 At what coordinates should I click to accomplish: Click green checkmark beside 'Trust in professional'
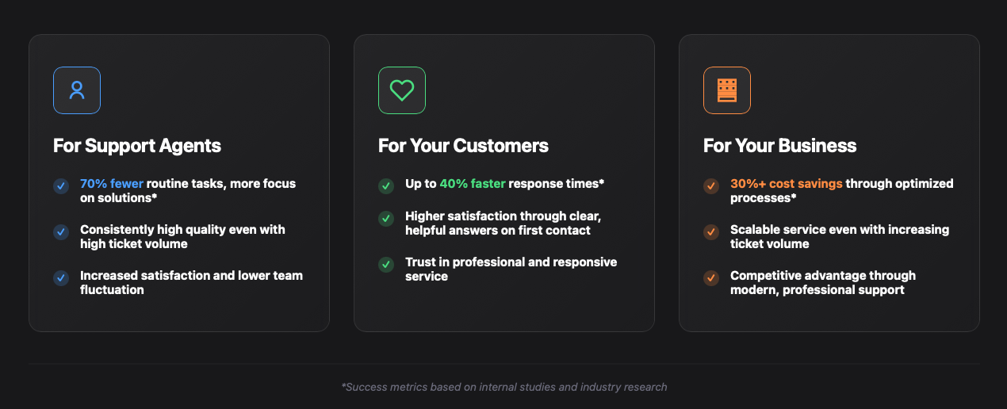coord(386,264)
